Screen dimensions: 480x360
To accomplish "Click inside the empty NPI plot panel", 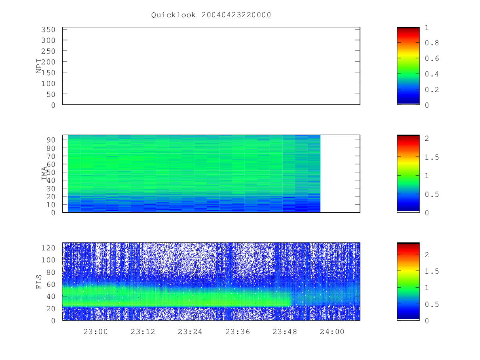I will pos(211,66).
